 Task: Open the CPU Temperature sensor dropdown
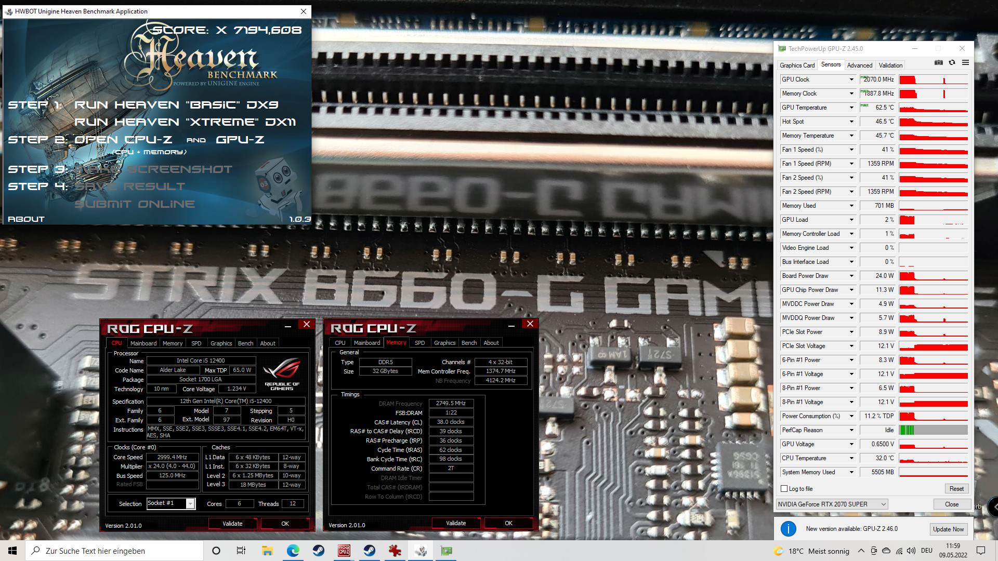[851, 458]
